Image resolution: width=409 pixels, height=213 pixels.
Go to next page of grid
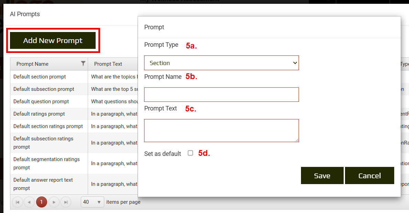(54, 202)
